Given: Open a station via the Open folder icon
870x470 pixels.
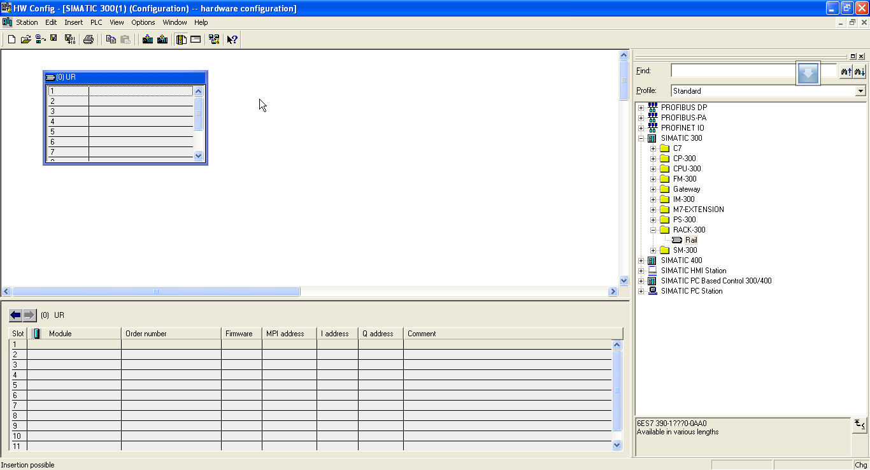Looking at the screenshot, I should tap(25, 39).
